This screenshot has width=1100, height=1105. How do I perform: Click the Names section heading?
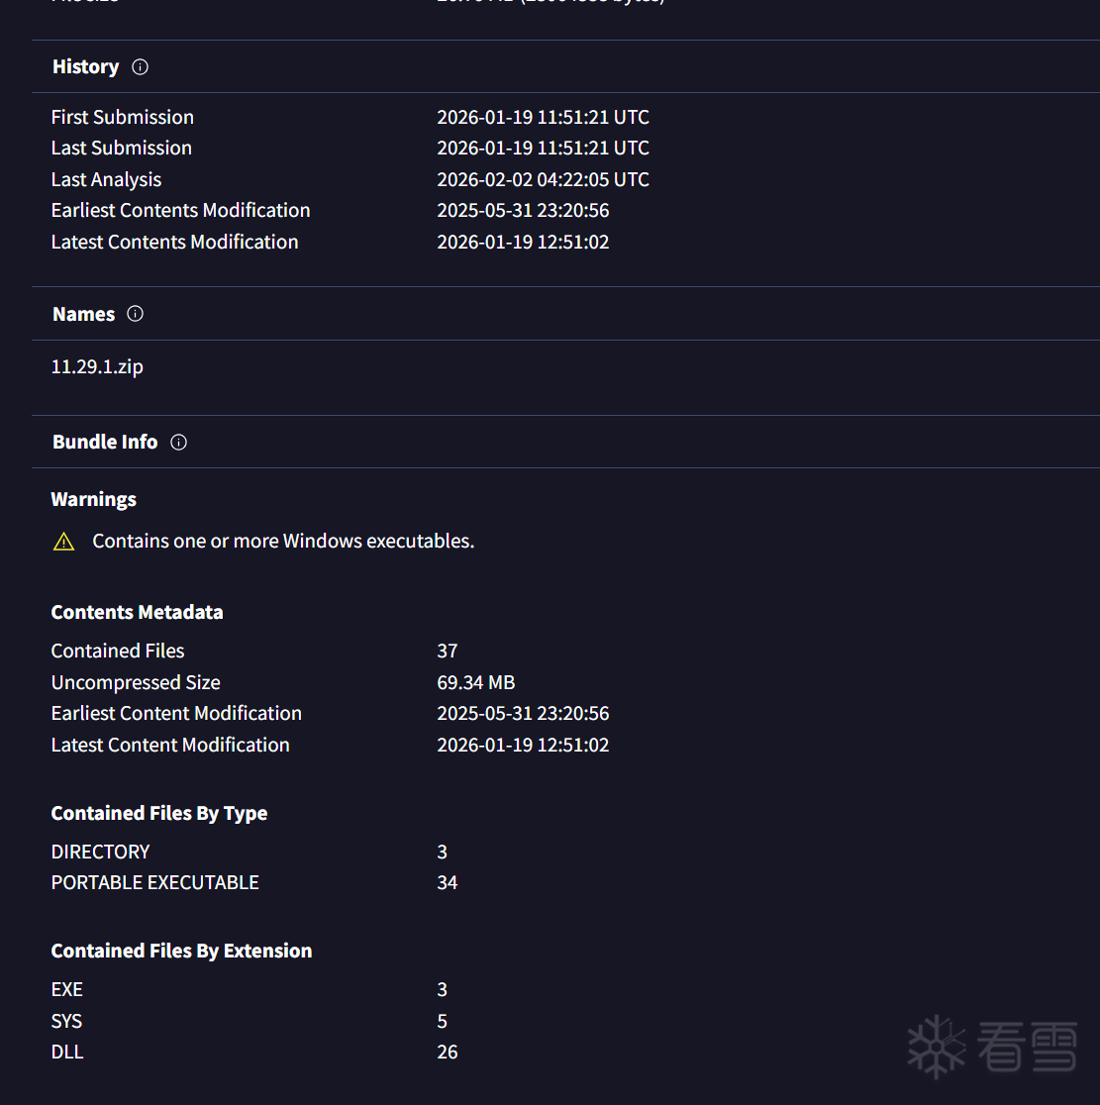(83, 314)
